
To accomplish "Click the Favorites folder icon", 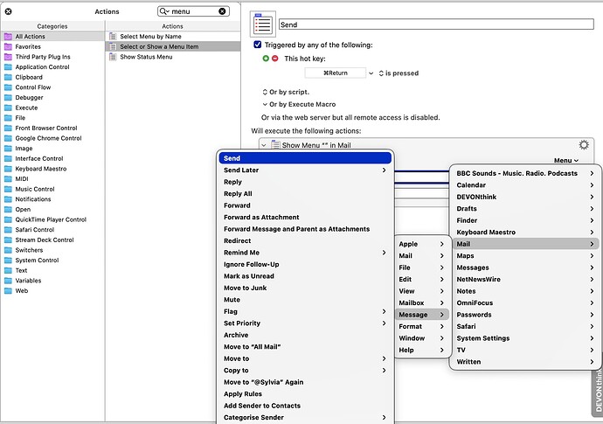I will (x=8, y=46).
